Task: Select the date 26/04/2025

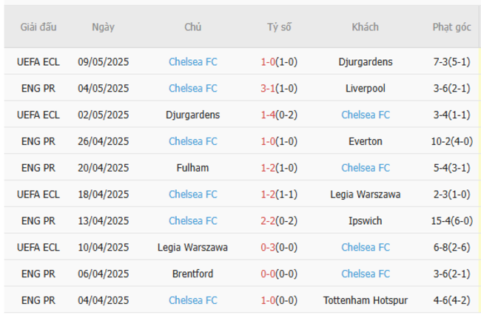Action: 103,141
